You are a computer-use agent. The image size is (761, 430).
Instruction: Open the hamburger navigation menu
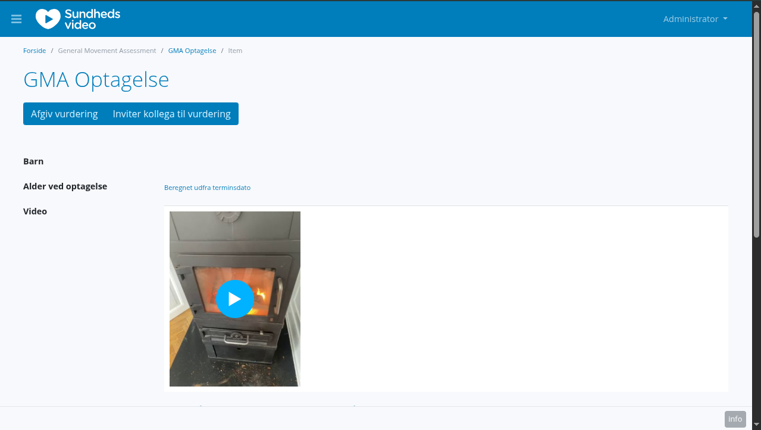tap(17, 19)
